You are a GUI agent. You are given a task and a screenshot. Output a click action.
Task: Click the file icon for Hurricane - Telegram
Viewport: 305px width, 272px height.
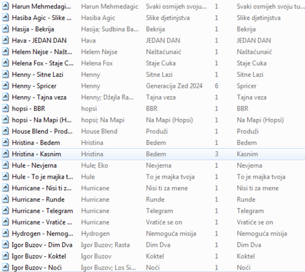coord(5,210)
